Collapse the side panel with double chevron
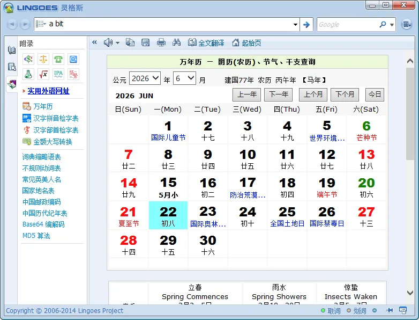Screen dimensions: 419x320 coord(94,42)
